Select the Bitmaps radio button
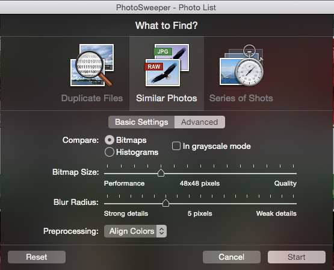Image resolution: width=334 pixels, height=270 pixels. [x=110, y=140]
